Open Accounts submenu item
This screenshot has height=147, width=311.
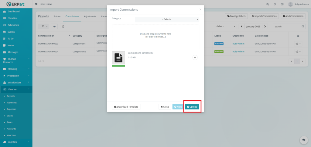pyautogui.click(x=11, y=129)
